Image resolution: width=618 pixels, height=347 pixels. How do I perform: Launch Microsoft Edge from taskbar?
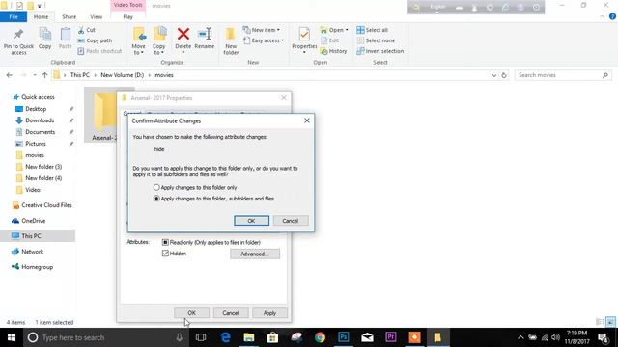(225, 337)
